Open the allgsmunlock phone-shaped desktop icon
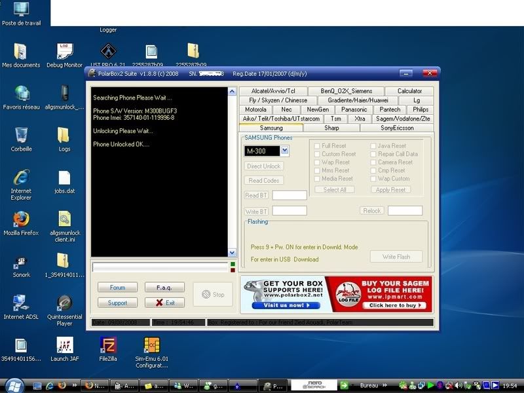 (x=64, y=97)
